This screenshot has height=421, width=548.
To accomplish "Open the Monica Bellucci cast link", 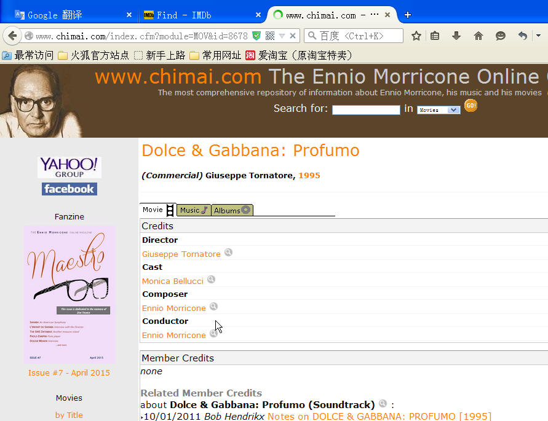I will point(173,281).
